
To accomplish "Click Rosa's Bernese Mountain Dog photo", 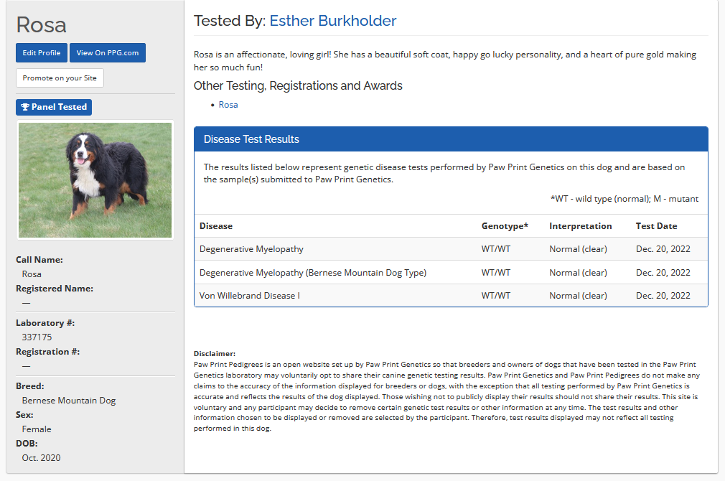I will tap(95, 179).
